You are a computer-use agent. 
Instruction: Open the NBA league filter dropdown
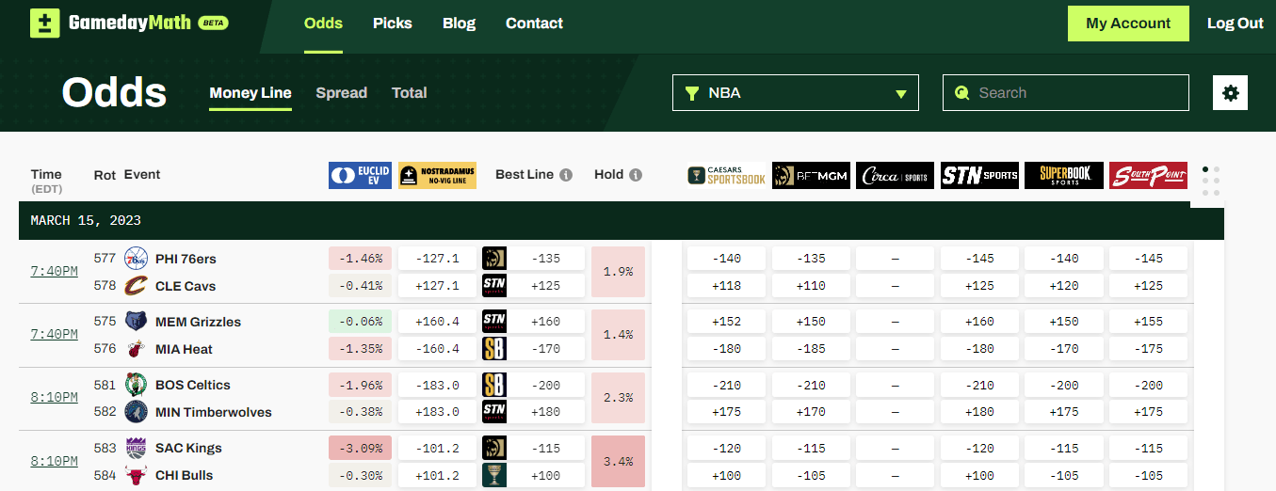pos(796,93)
